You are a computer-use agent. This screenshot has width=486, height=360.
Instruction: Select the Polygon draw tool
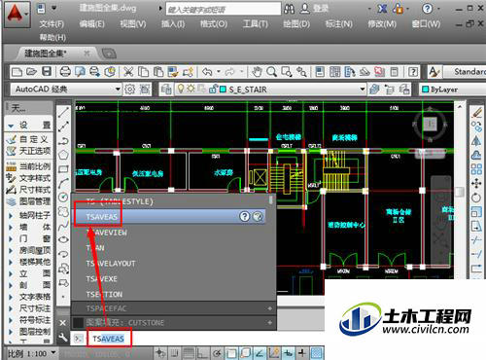63,155
